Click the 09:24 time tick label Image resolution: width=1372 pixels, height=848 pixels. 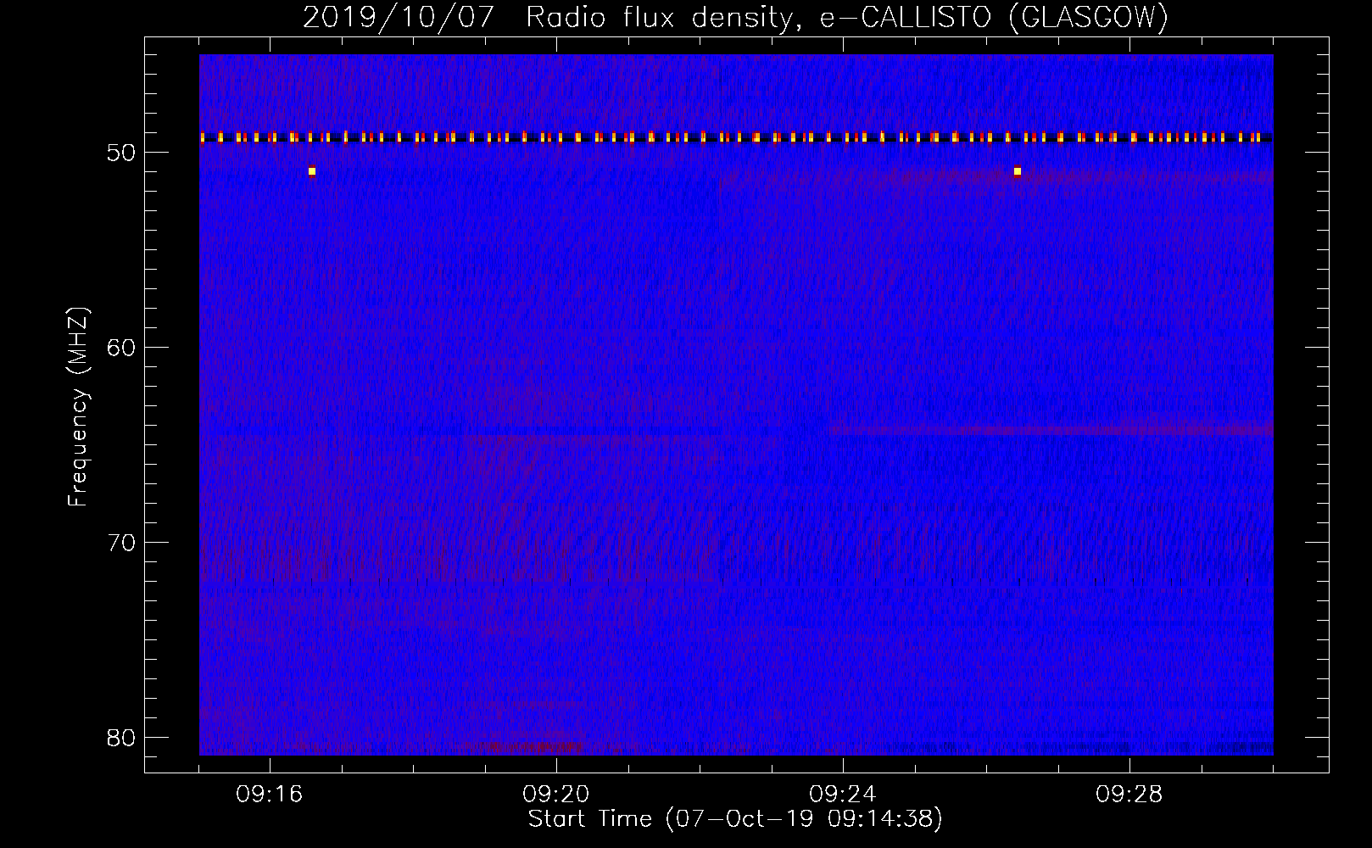(x=843, y=795)
